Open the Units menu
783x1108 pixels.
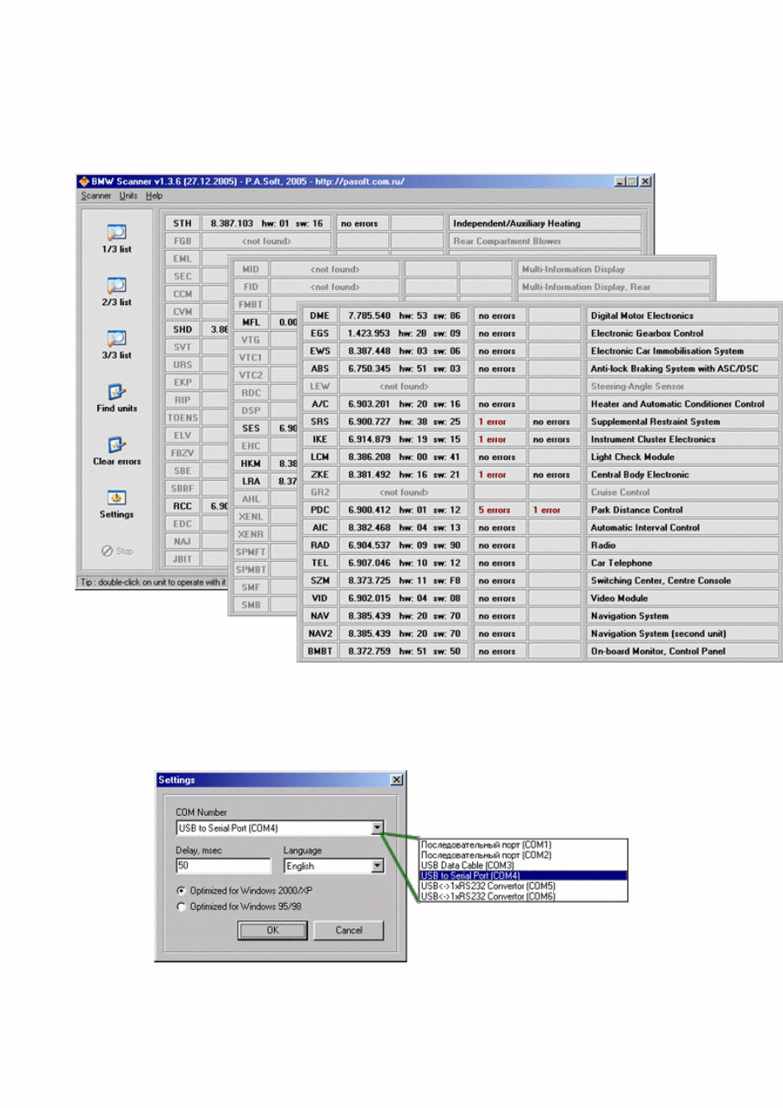pos(127,196)
